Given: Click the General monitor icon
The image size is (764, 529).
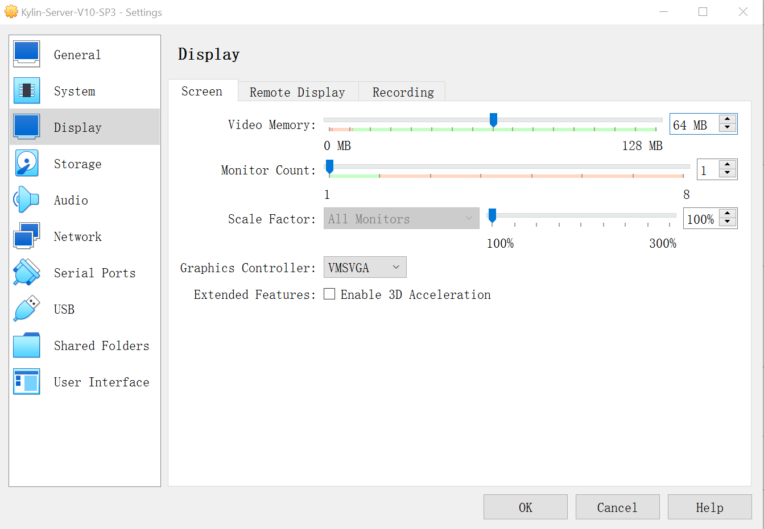Looking at the screenshot, I should (x=27, y=54).
